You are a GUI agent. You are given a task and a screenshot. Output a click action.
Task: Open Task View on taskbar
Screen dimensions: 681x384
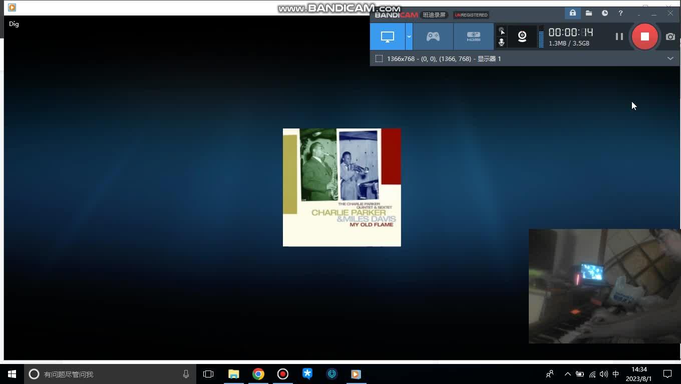click(x=208, y=374)
